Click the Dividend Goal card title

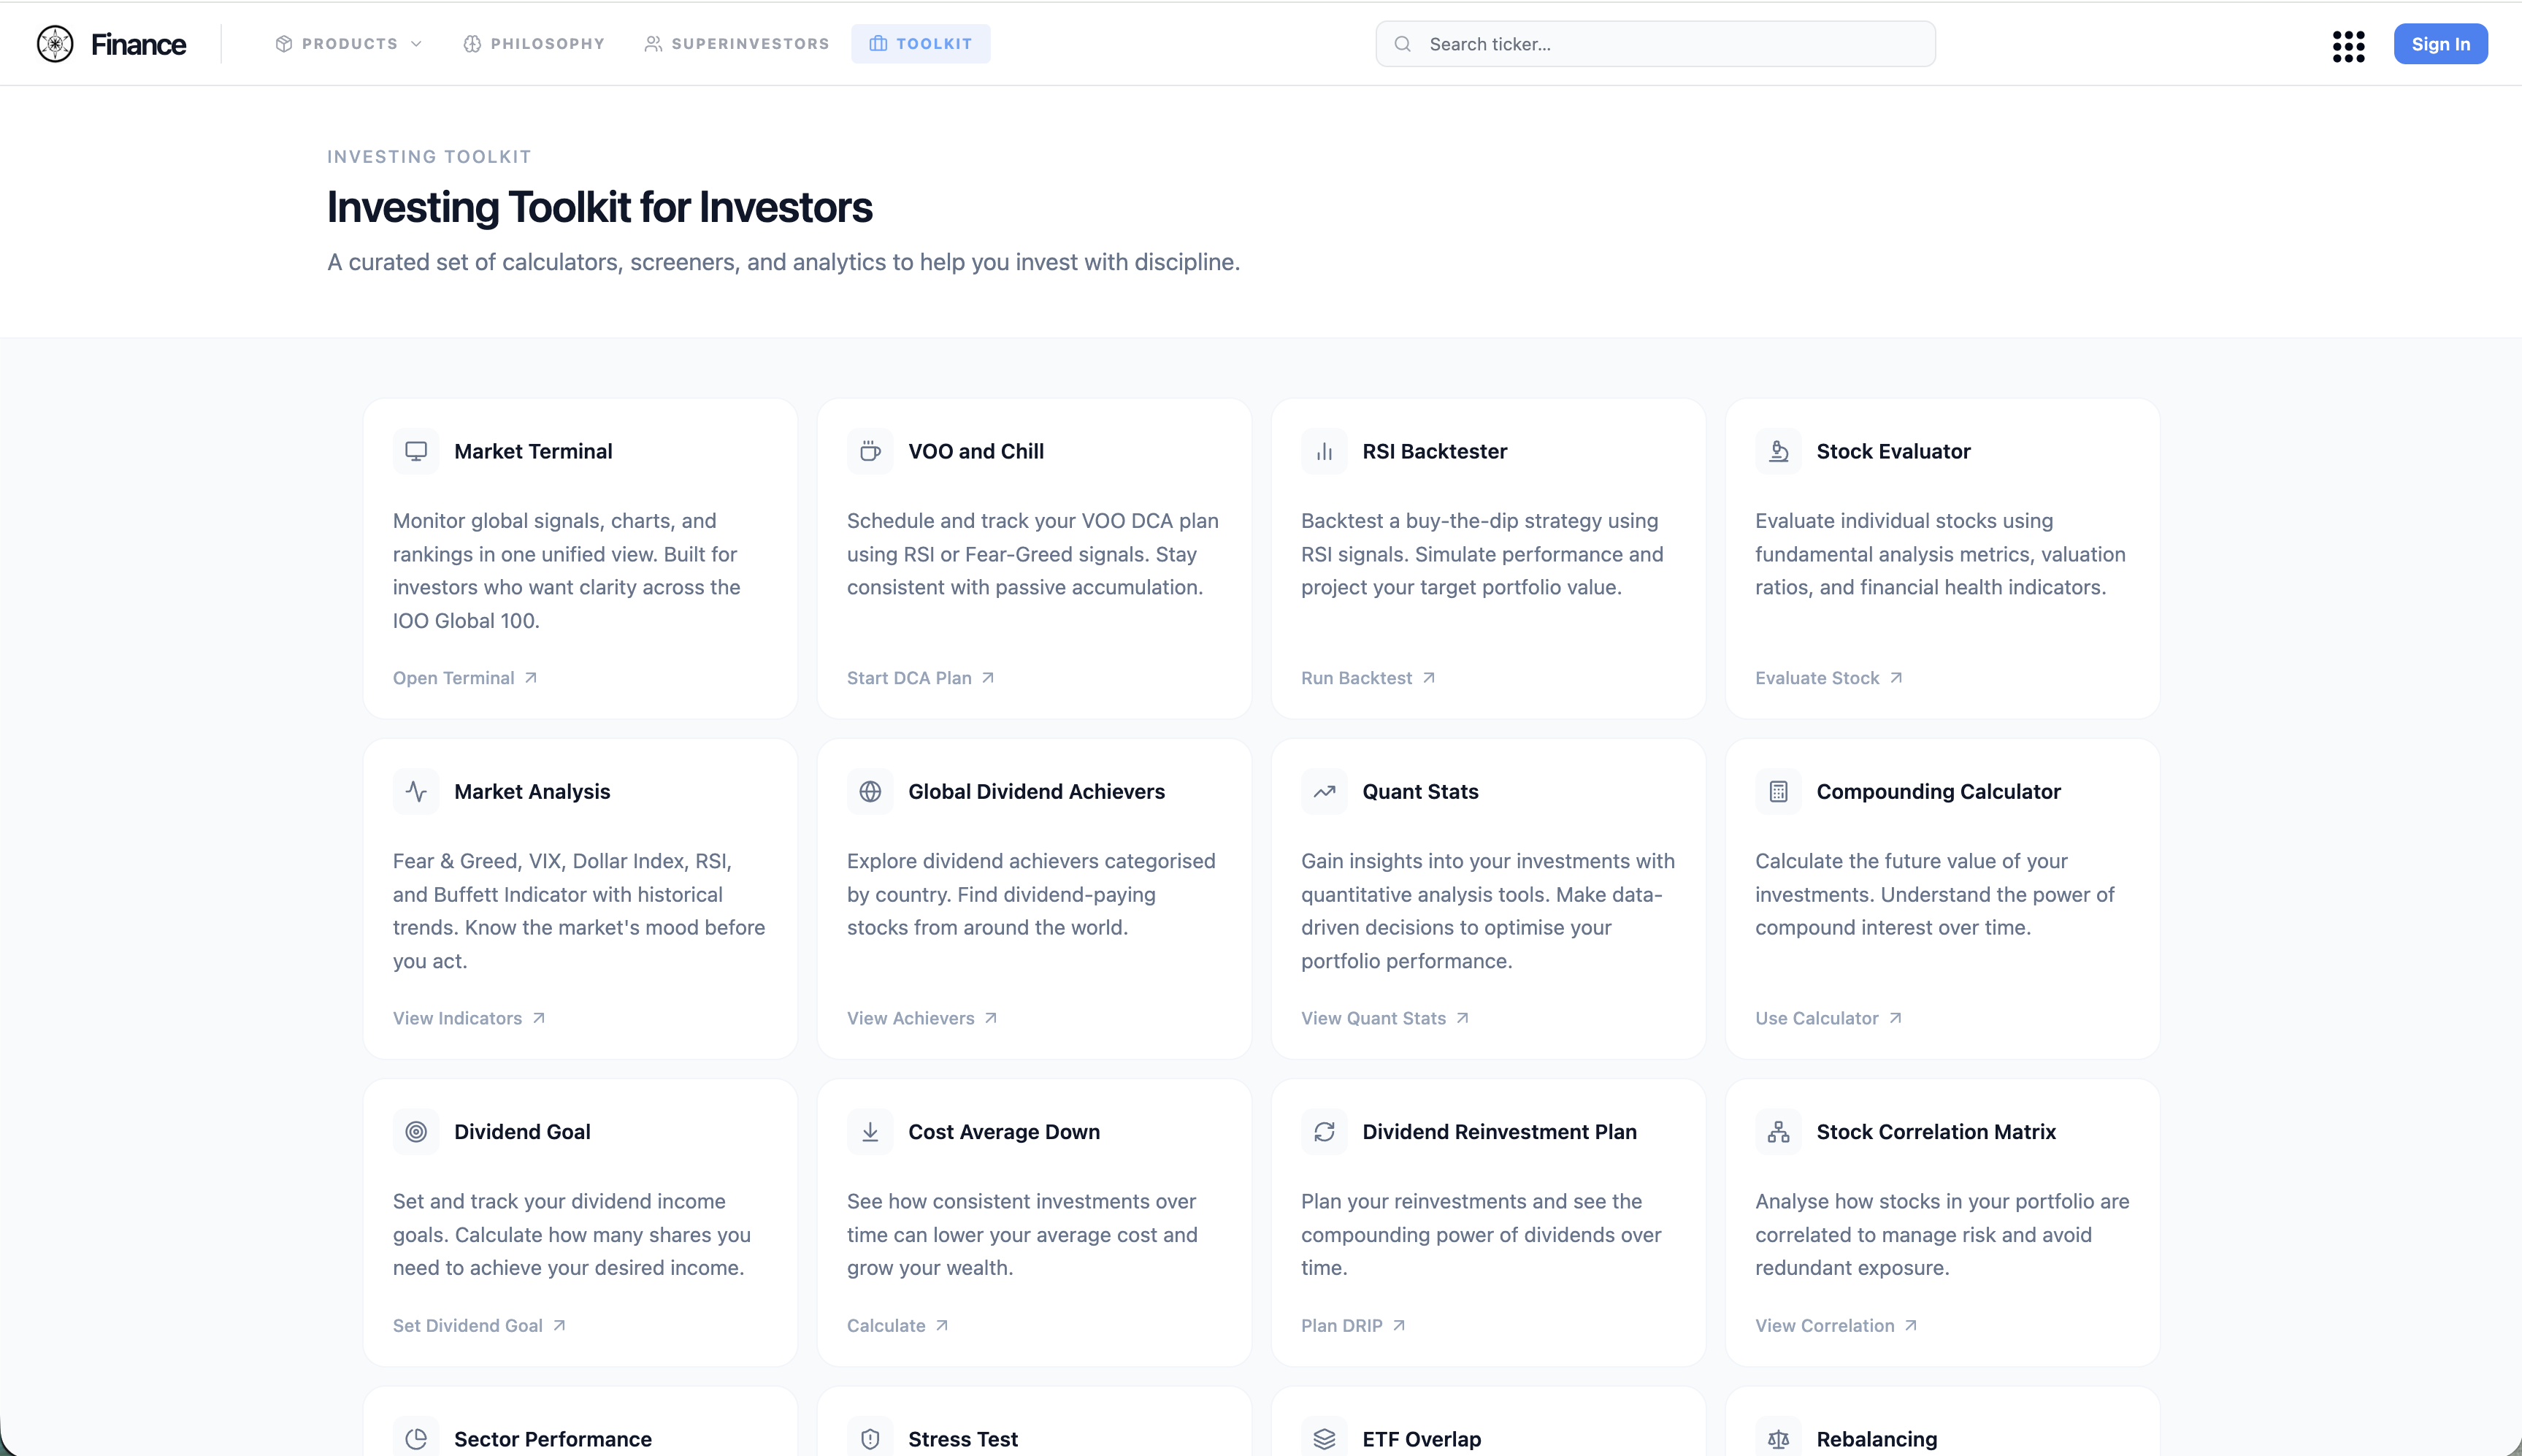[522, 1131]
